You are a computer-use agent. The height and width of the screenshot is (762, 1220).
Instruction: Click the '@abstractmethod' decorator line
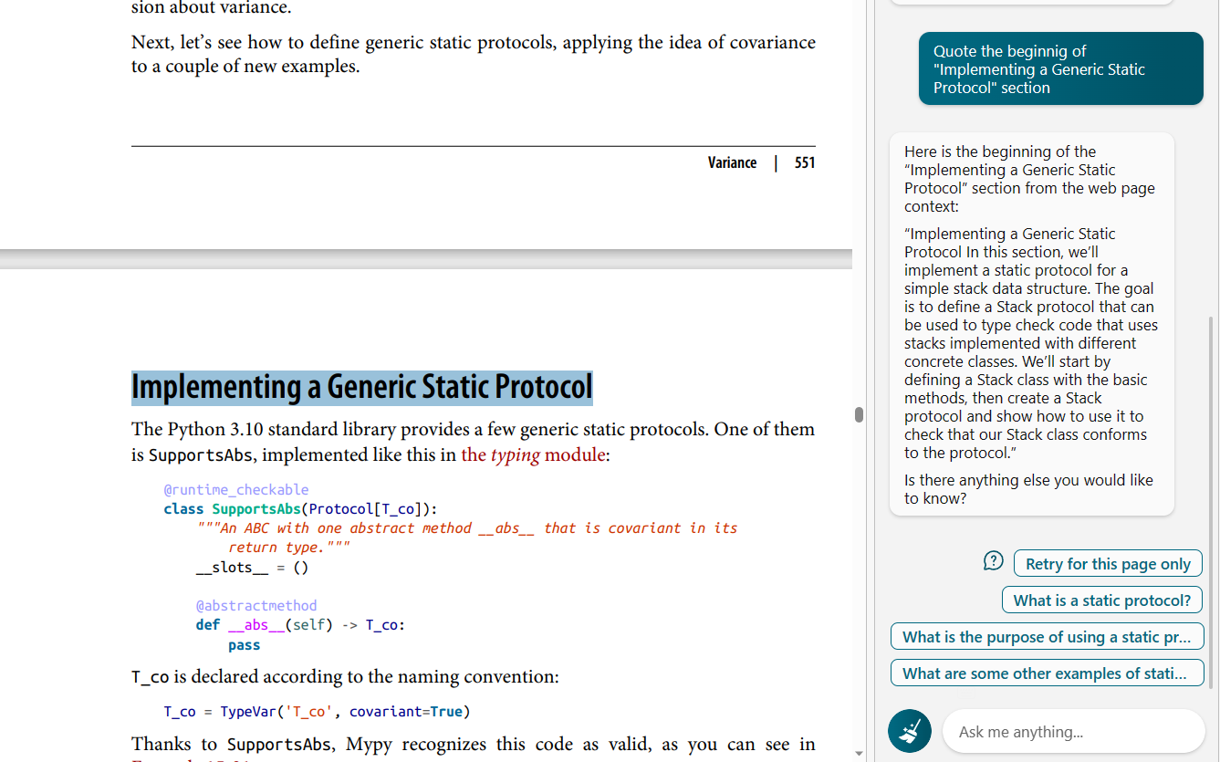(256, 606)
